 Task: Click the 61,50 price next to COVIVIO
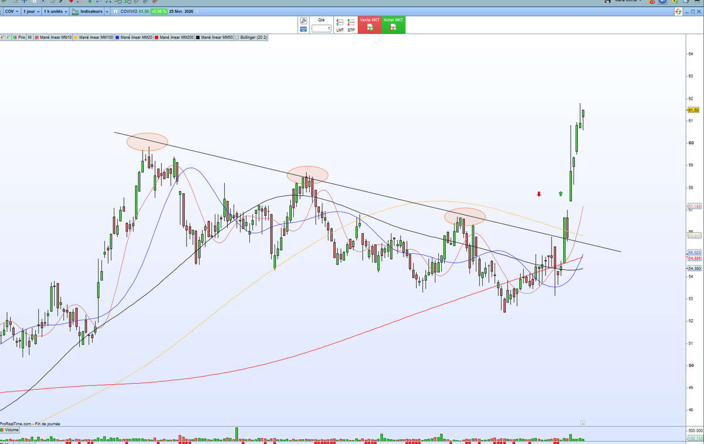144,11
